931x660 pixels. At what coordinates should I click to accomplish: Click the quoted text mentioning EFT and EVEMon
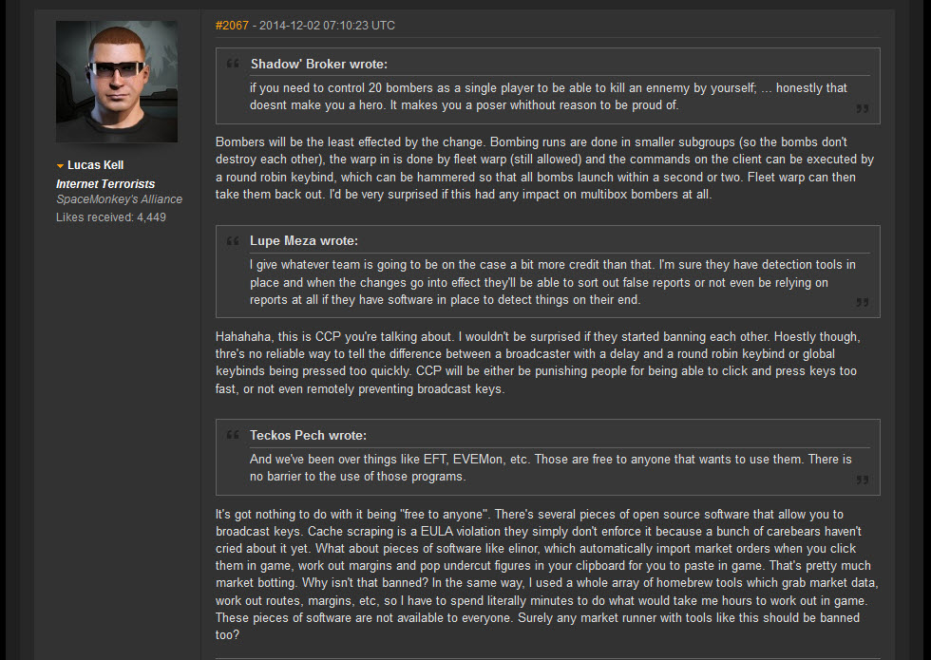coord(550,467)
